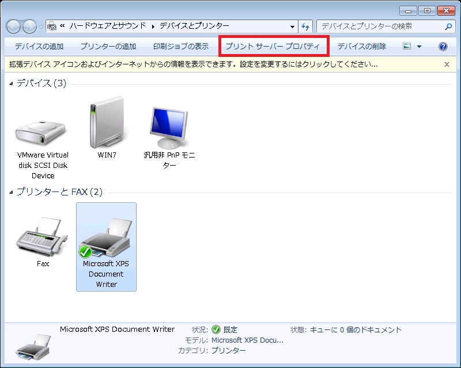Go back with the back arrow button

coord(14,26)
